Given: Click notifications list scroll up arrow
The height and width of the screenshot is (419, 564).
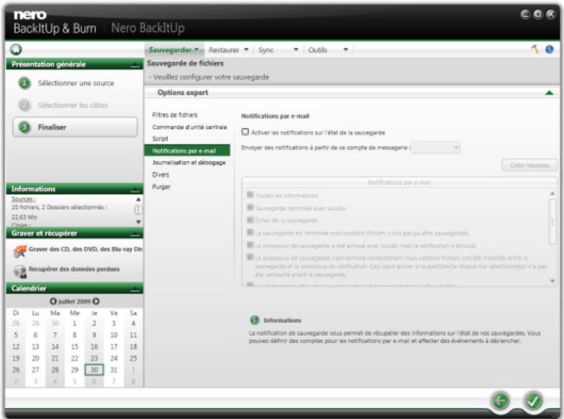Looking at the screenshot, I should (x=553, y=193).
